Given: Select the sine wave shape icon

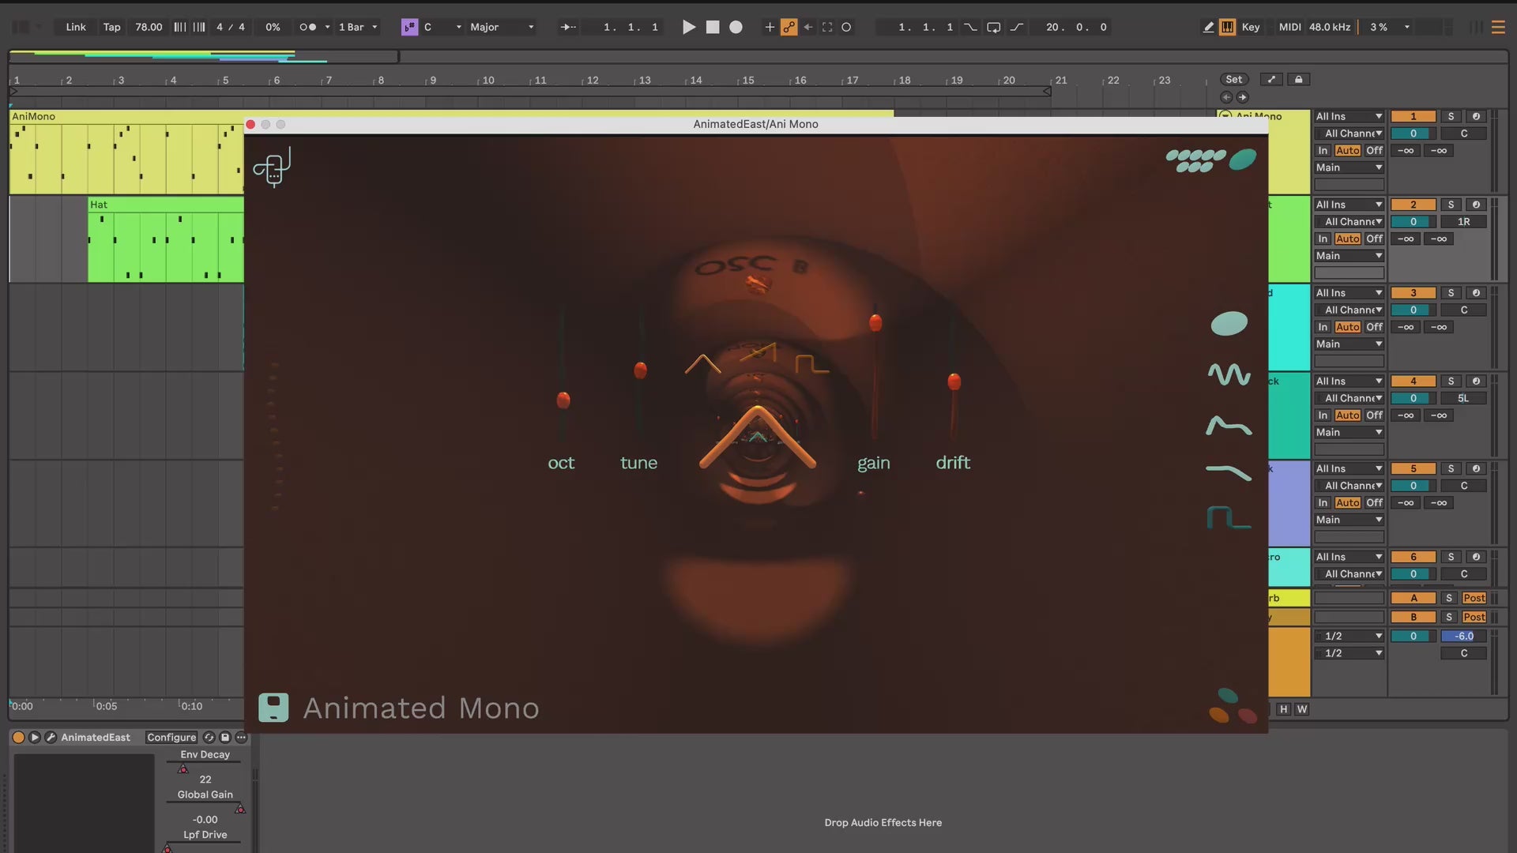Looking at the screenshot, I should pyautogui.click(x=1229, y=374).
